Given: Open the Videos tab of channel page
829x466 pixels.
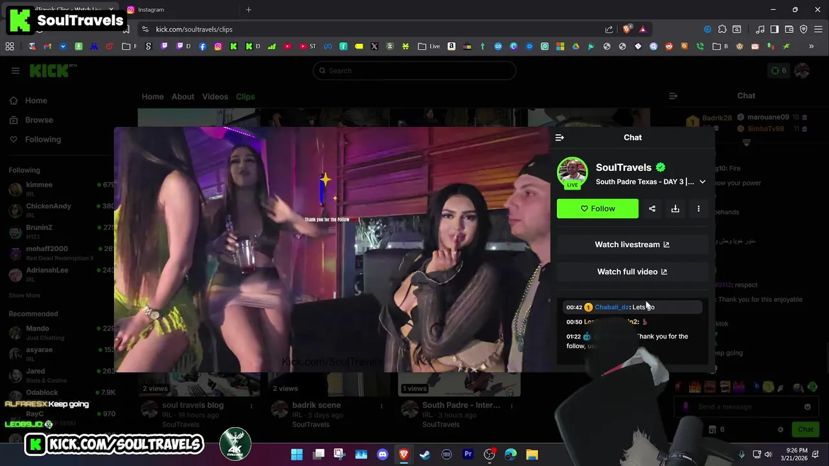Looking at the screenshot, I should [x=215, y=96].
